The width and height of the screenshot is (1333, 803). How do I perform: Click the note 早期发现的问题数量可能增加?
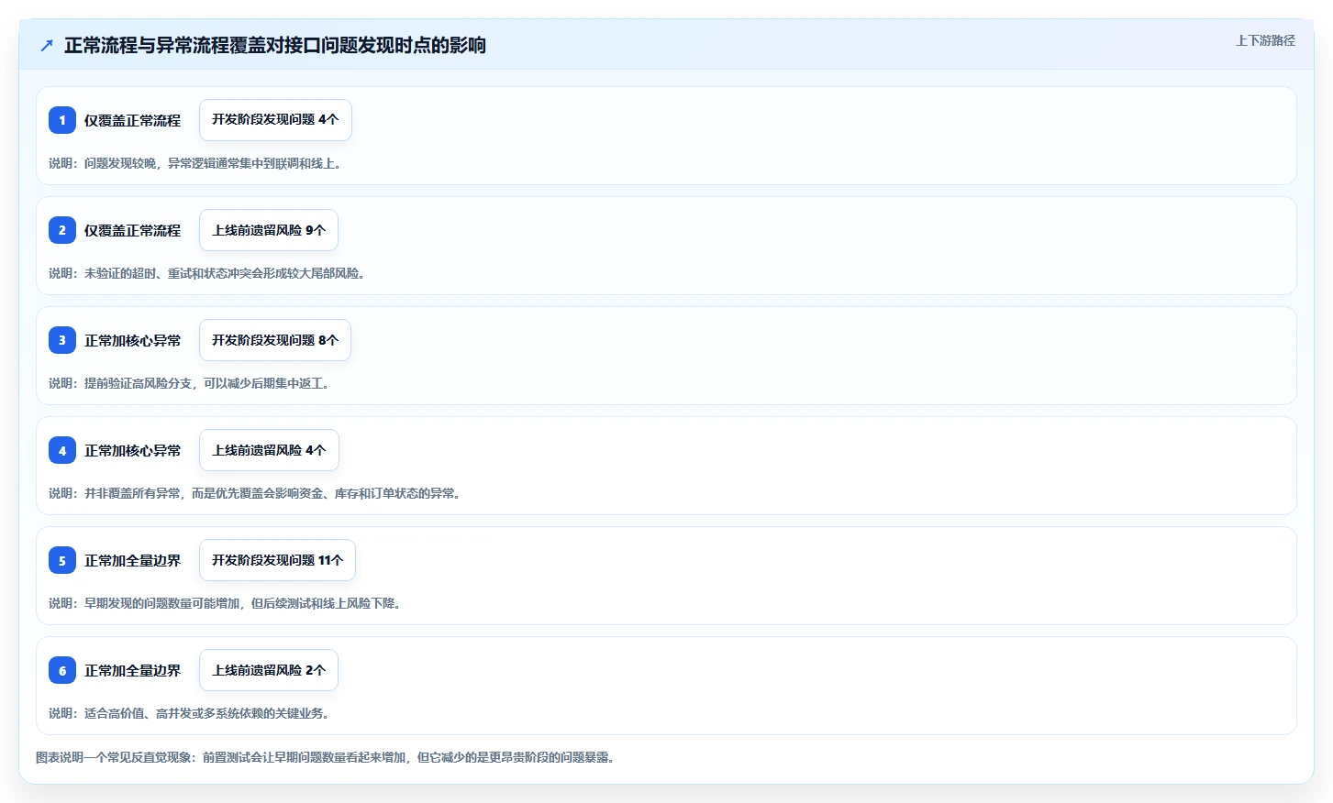[227, 603]
